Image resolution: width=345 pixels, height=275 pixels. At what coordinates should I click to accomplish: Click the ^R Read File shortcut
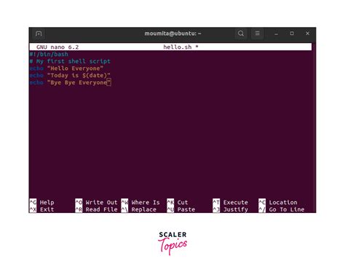pyautogui.click(x=96, y=209)
